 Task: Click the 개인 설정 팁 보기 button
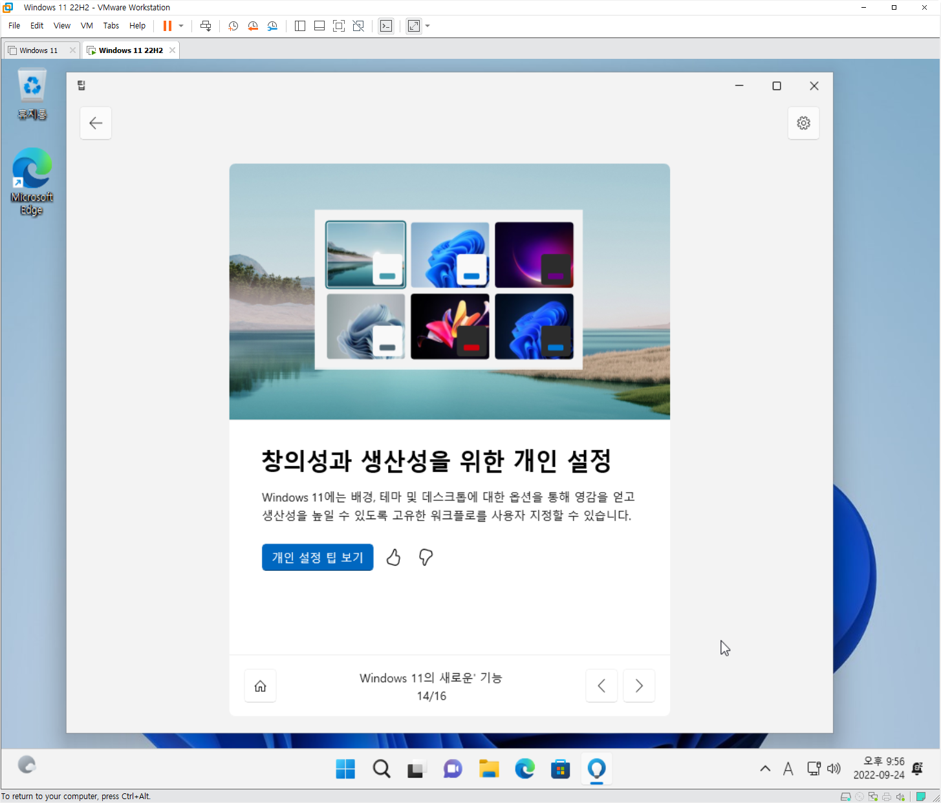click(x=318, y=557)
